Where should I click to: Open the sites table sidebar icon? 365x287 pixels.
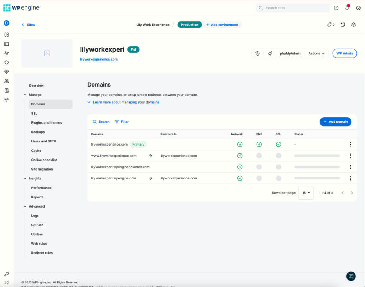[6, 44]
